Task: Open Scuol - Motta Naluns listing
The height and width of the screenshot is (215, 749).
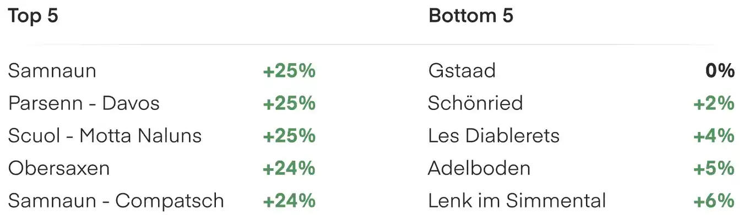Action: point(105,135)
